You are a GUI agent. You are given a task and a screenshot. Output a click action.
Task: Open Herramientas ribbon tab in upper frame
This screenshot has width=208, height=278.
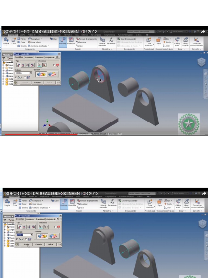[56, 35]
